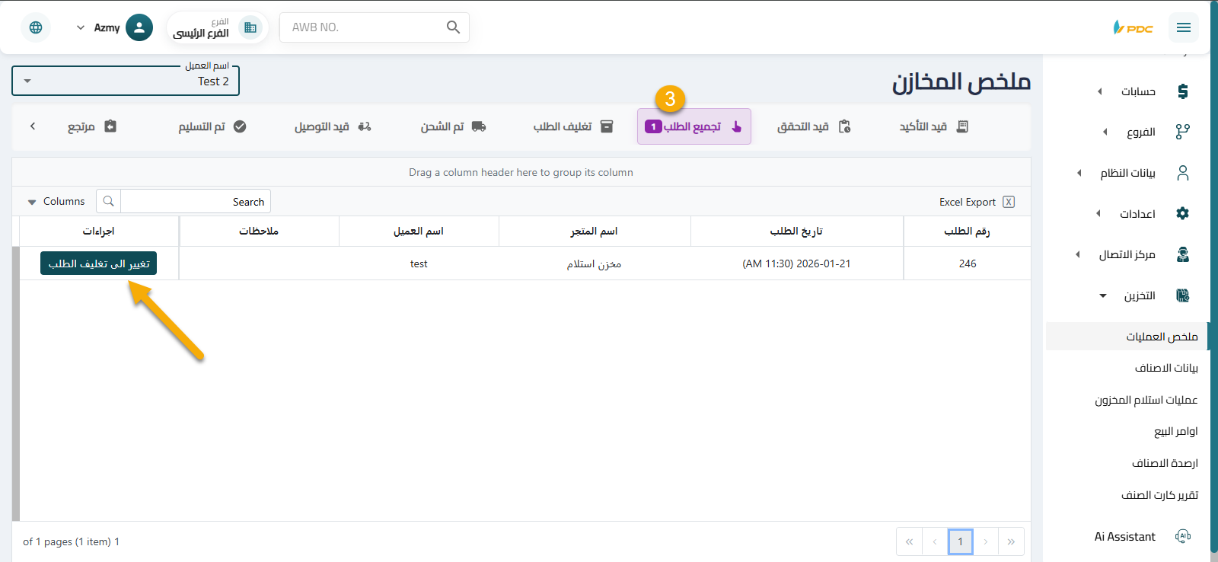This screenshot has width=1218, height=562.
Task: Click the بيانات النظام person icon
Action: tap(1182, 173)
